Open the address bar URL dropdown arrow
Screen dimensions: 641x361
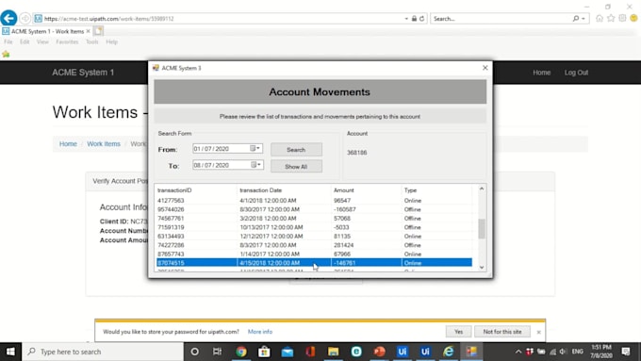(406, 19)
